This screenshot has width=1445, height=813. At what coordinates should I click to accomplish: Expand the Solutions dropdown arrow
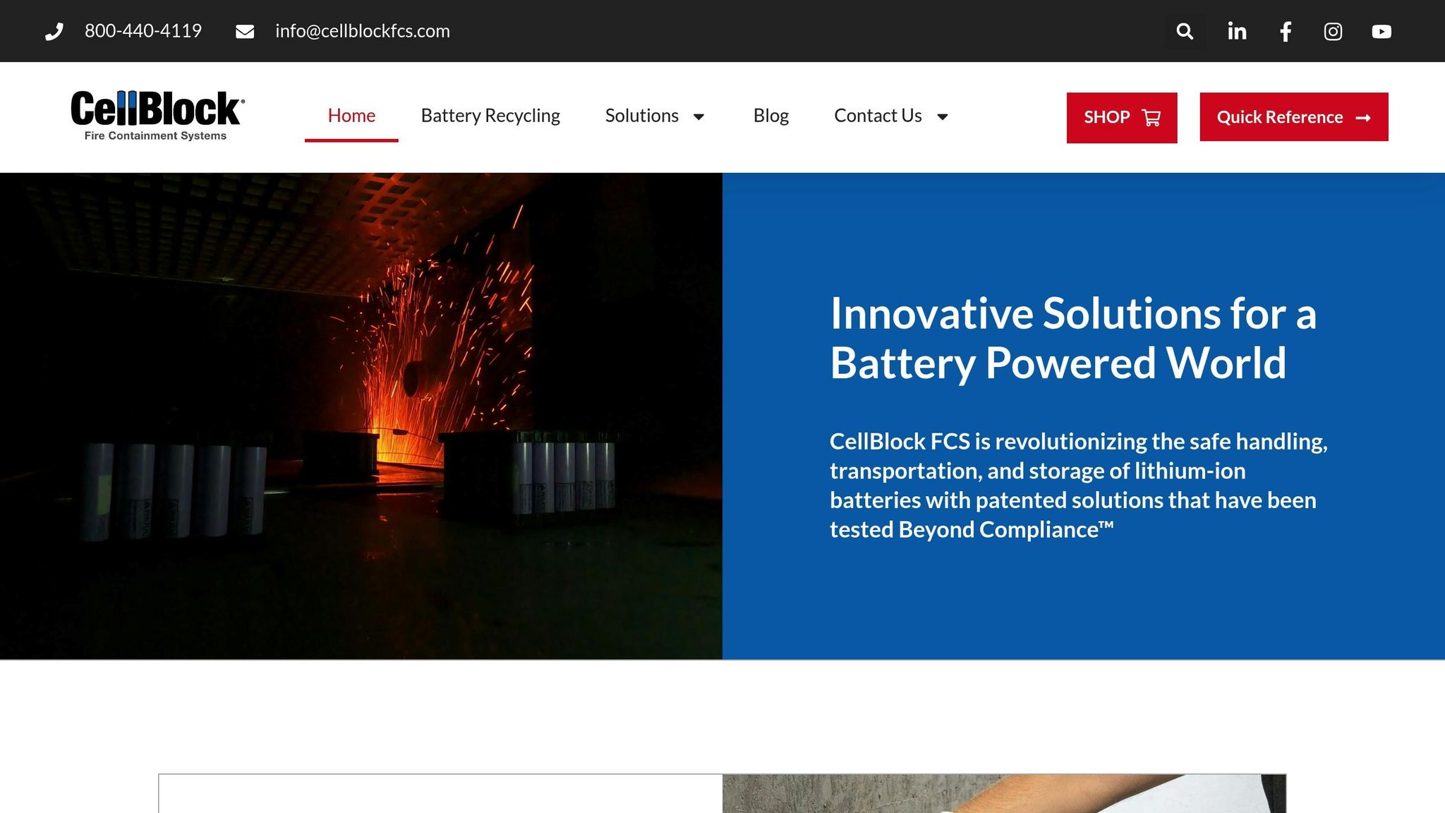tap(699, 117)
